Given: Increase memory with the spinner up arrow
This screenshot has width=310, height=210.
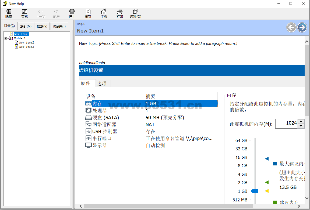Looking at the screenshot, I should pyautogui.click(x=301, y=121).
